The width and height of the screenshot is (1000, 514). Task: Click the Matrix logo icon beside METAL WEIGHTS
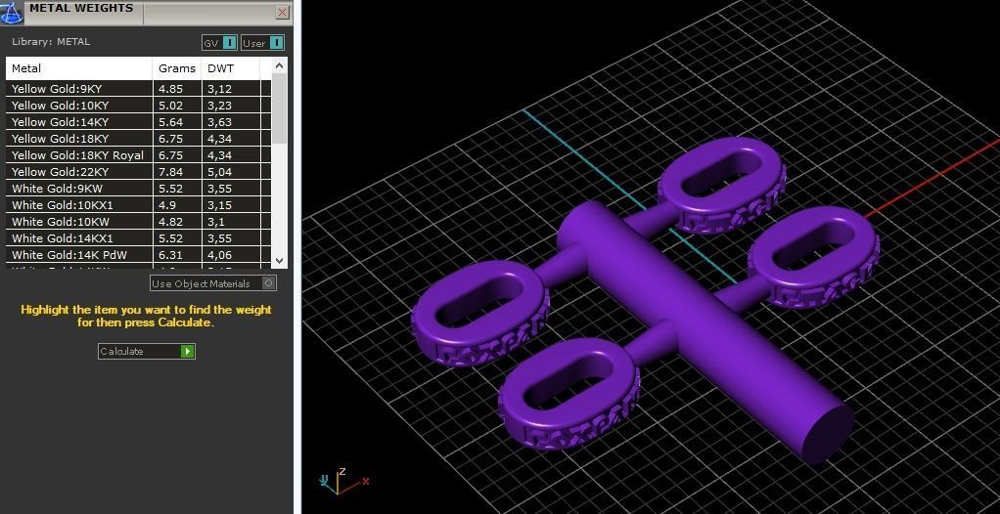pos(12,12)
